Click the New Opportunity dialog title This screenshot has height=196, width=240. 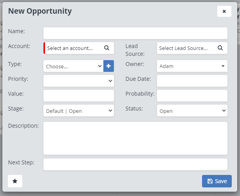pyautogui.click(x=40, y=11)
